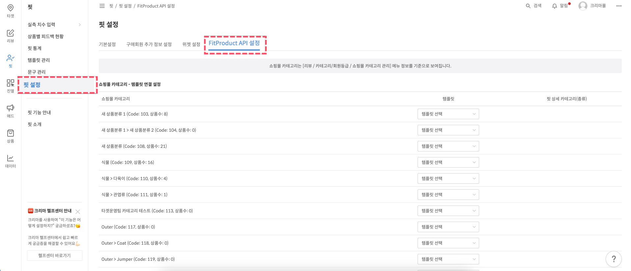Click the 헬프센터 바로가기 button

click(x=55, y=256)
